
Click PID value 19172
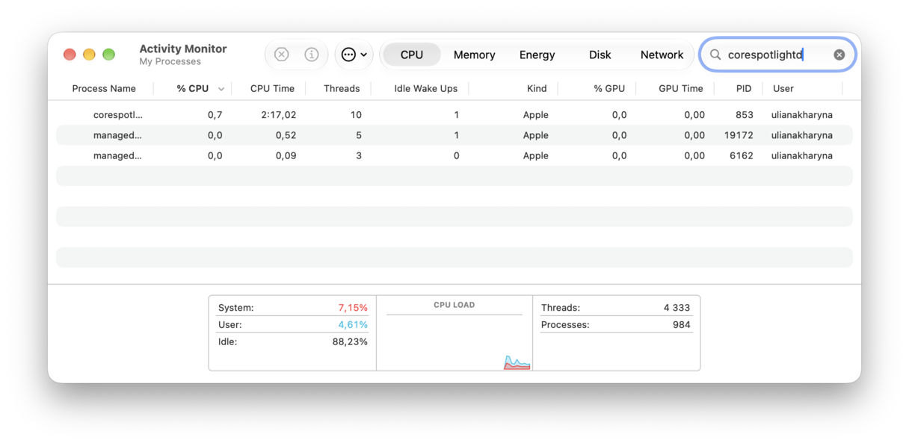[739, 135]
